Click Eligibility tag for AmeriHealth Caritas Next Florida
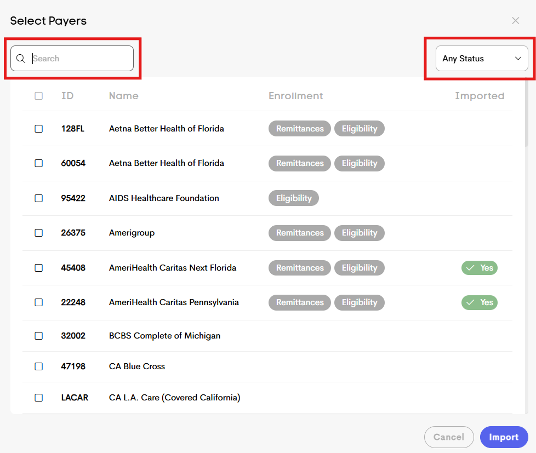This screenshot has height=453, width=536. coord(360,268)
